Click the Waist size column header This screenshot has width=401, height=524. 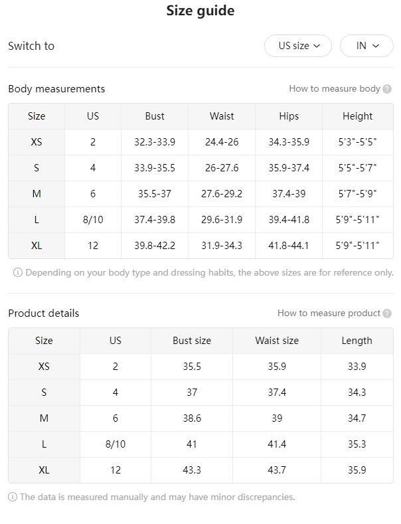[277, 341]
